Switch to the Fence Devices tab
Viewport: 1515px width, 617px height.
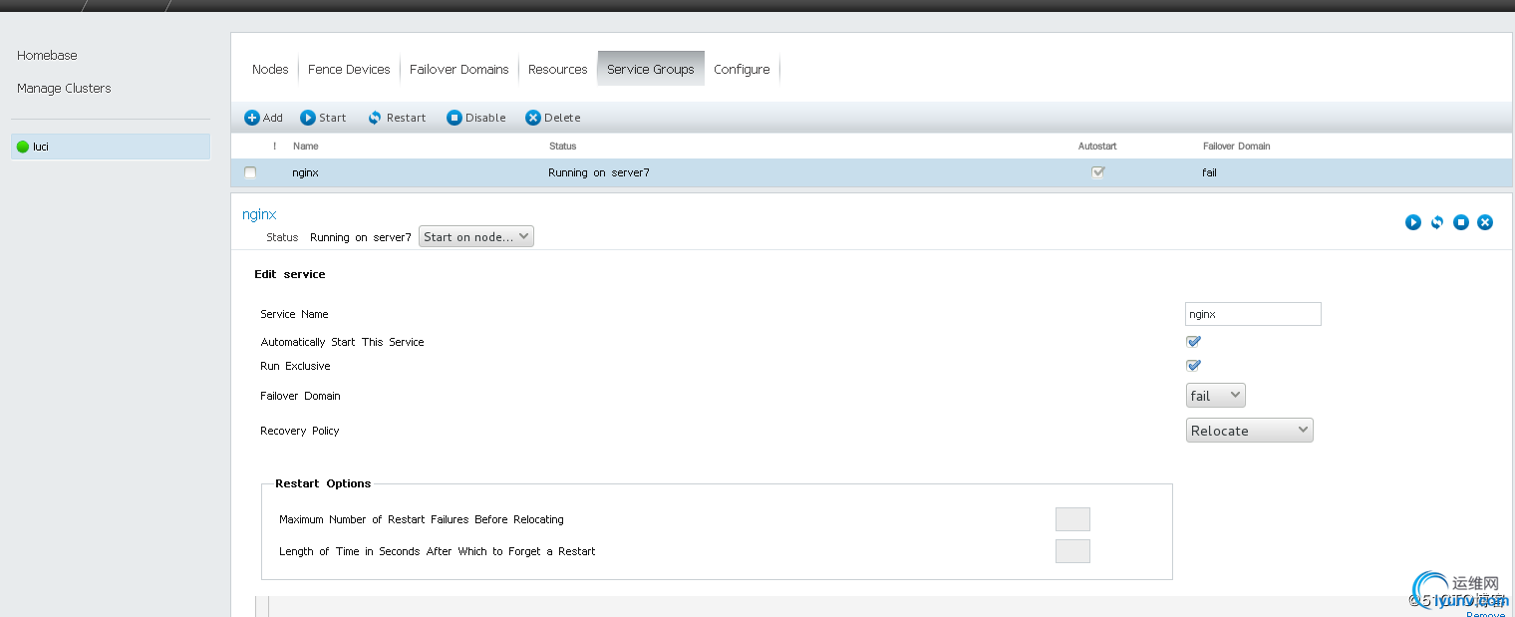coord(349,69)
